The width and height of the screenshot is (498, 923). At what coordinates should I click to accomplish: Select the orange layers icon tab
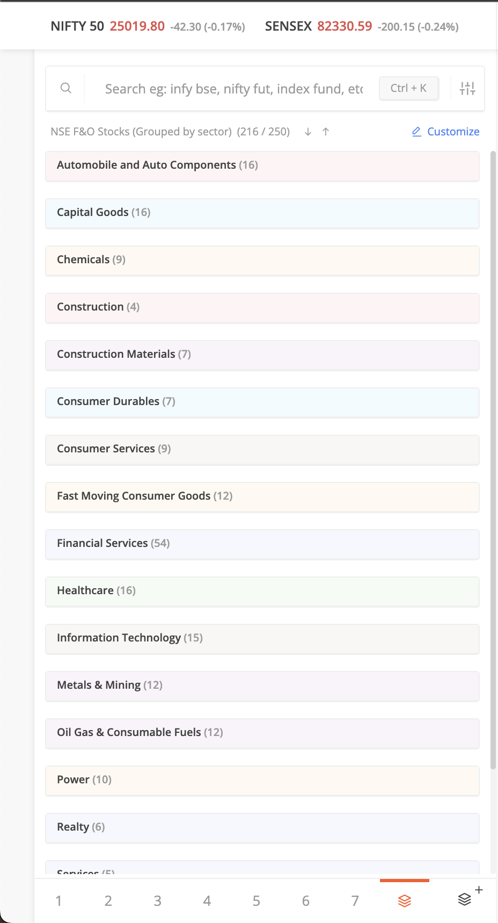click(405, 900)
